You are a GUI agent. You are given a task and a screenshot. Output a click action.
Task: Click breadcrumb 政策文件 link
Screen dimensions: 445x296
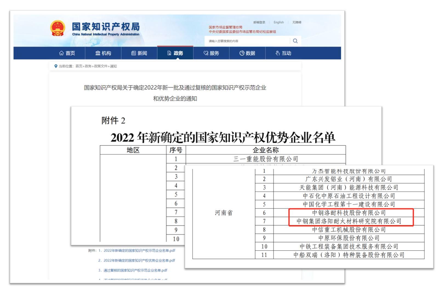coord(101,66)
